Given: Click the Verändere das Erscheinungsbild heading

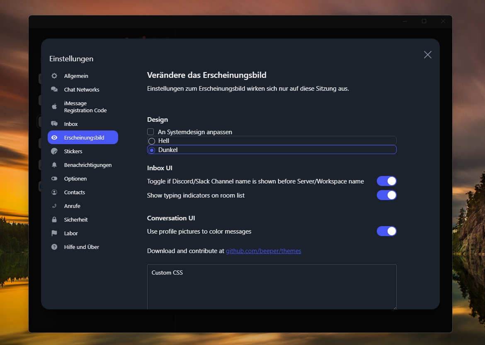Looking at the screenshot, I should click(206, 75).
